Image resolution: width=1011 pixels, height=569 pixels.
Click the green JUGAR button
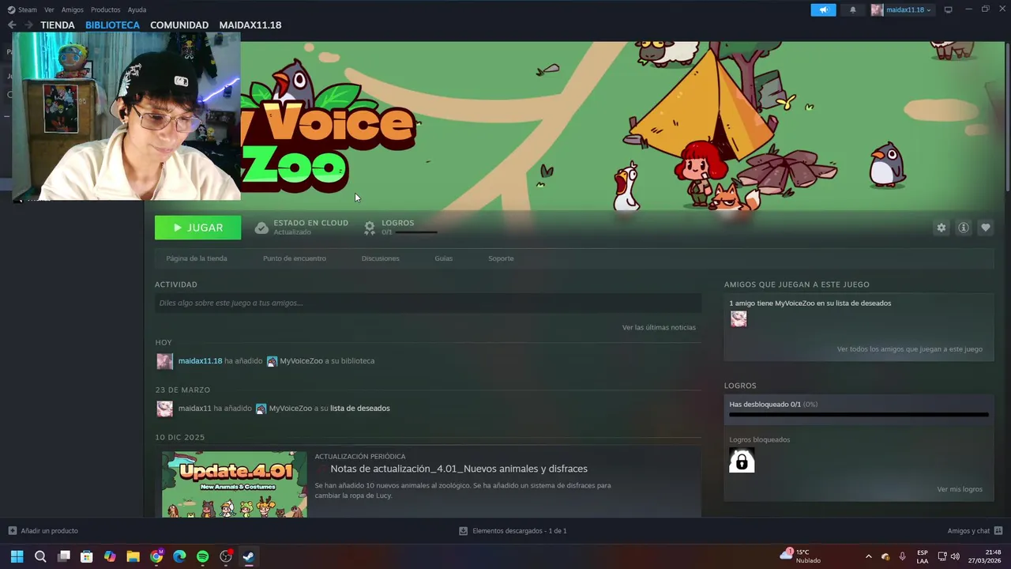[x=197, y=228]
